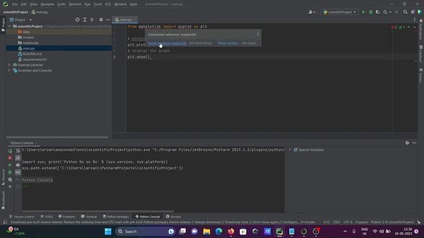
Task: Toggle scroll to end in console
Action: pos(18,157)
